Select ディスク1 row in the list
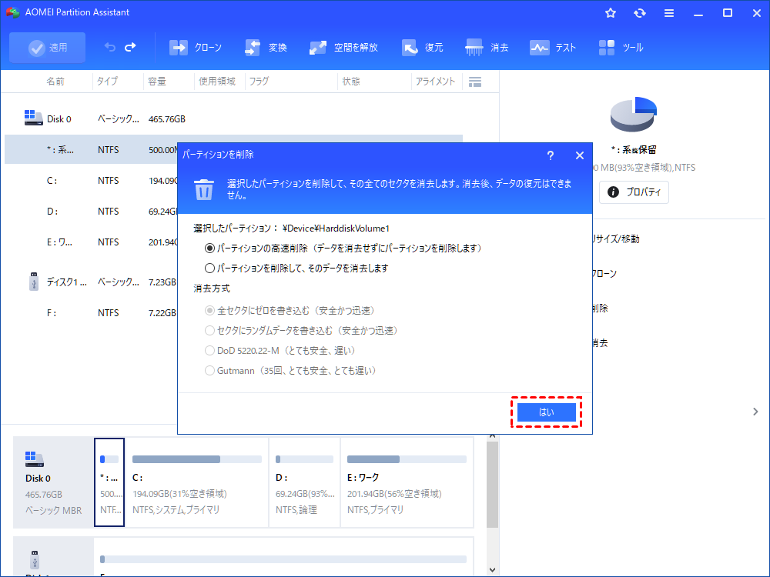The height and width of the screenshot is (577, 770). [x=92, y=282]
